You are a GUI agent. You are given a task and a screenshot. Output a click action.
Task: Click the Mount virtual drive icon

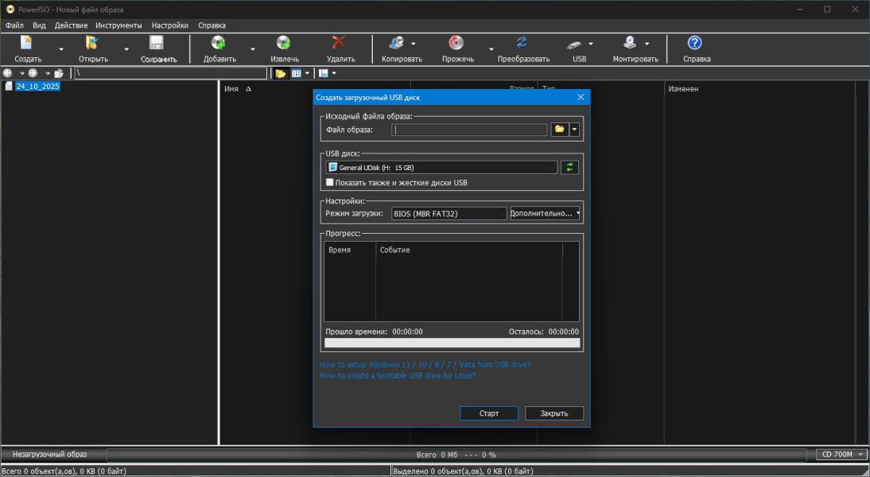coord(630,45)
